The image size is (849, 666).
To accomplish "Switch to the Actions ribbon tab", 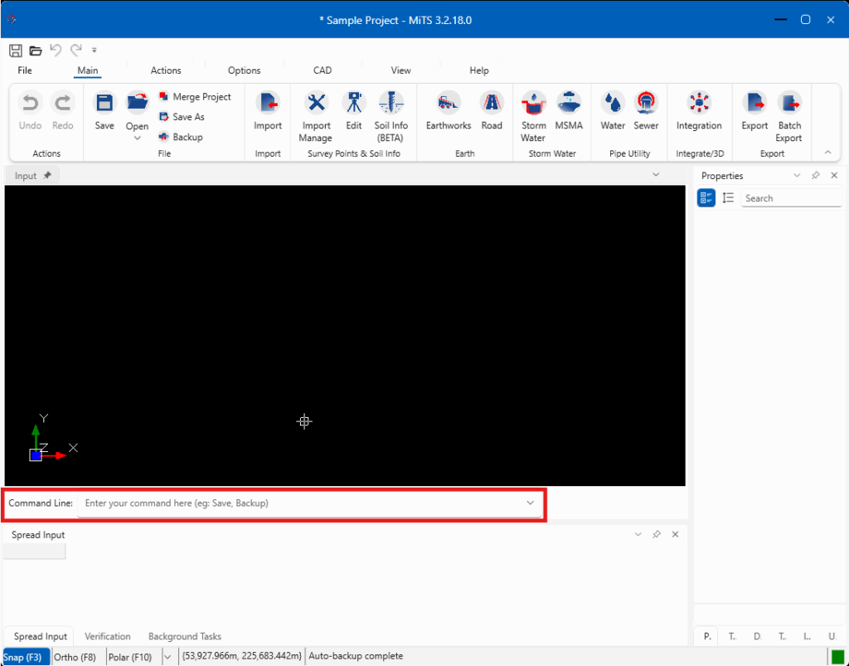I will point(166,70).
